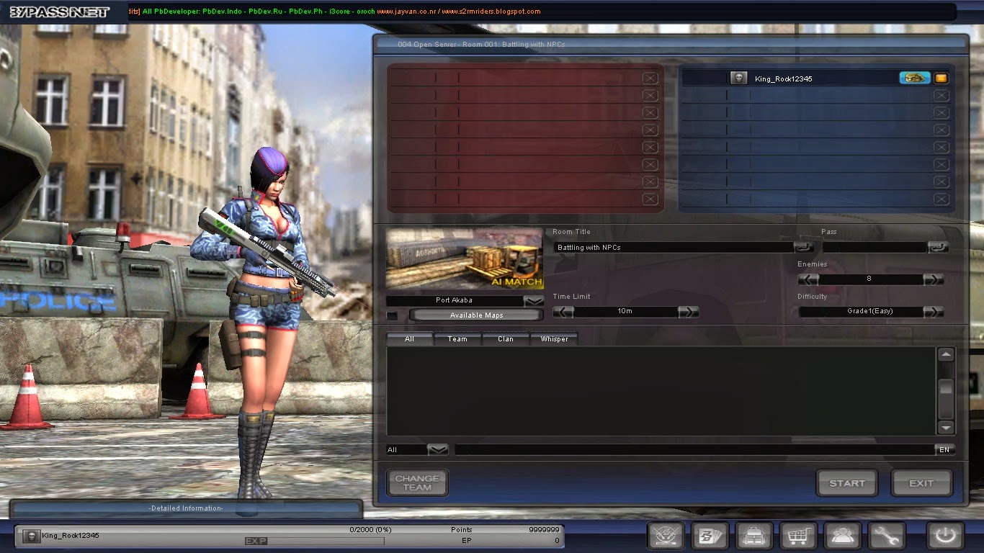Tick the checkbox left of Available Maps
The image size is (984, 553).
coord(392,315)
